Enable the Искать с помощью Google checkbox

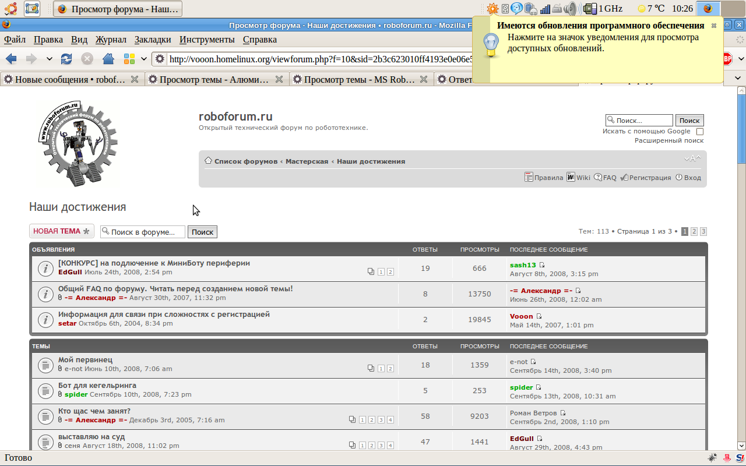pyautogui.click(x=700, y=132)
